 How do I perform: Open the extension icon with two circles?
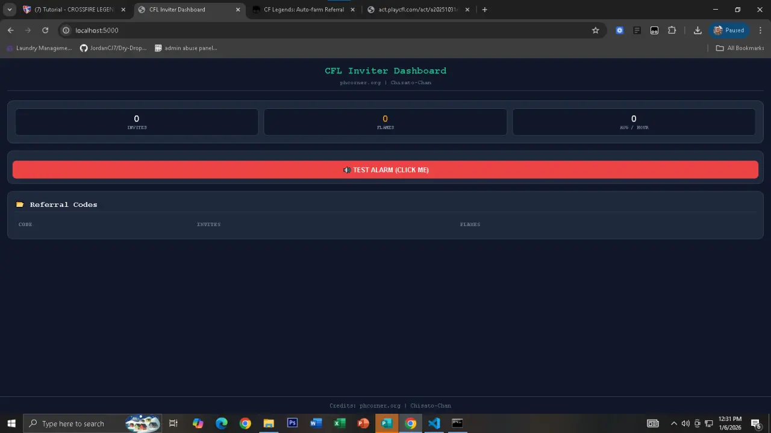click(654, 30)
